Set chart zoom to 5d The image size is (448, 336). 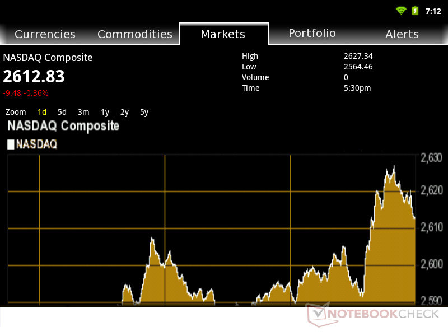(x=62, y=112)
